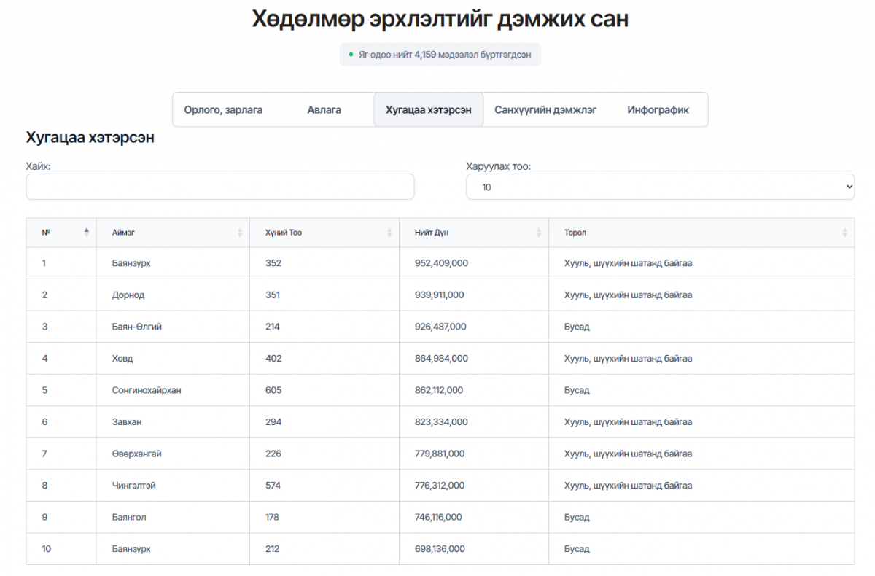Click the Хайх search input field
The width and height of the screenshot is (875, 576).
pyautogui.click(x=219, y=187)
